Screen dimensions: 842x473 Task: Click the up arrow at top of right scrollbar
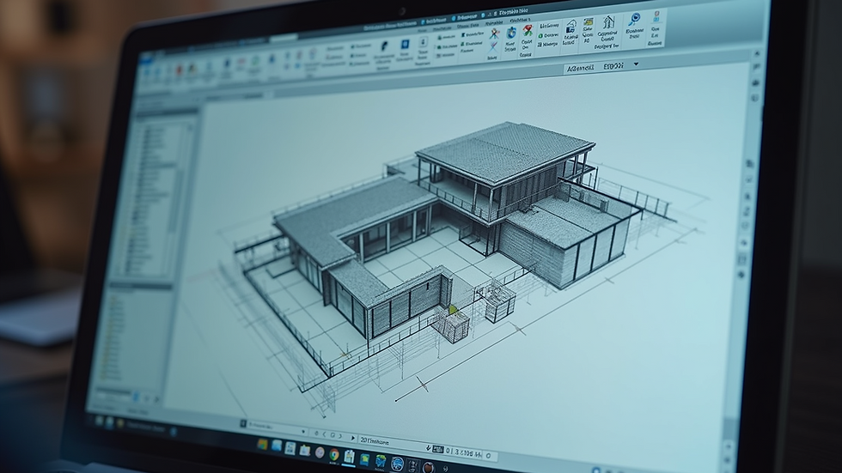pos(757,54)
